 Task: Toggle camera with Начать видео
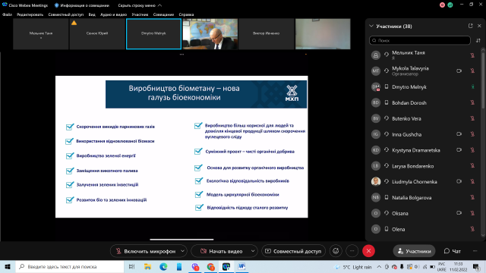(221, 251)
